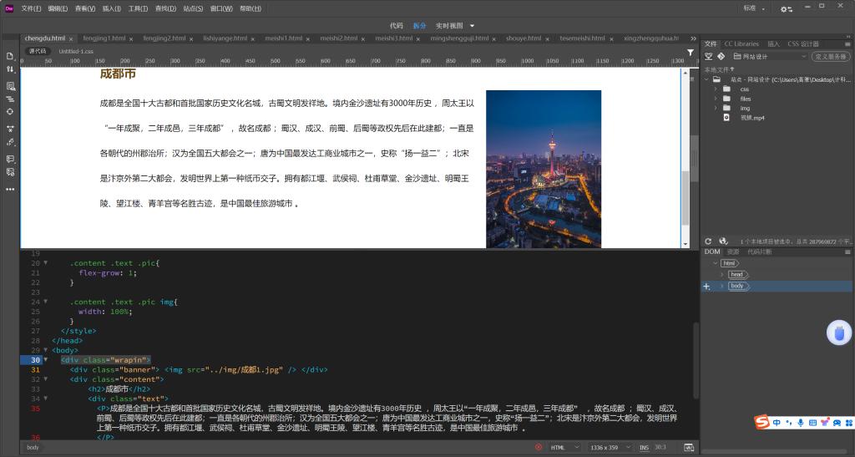Switch to 代码 code view
855x457 pixels.
coord(396,25)
